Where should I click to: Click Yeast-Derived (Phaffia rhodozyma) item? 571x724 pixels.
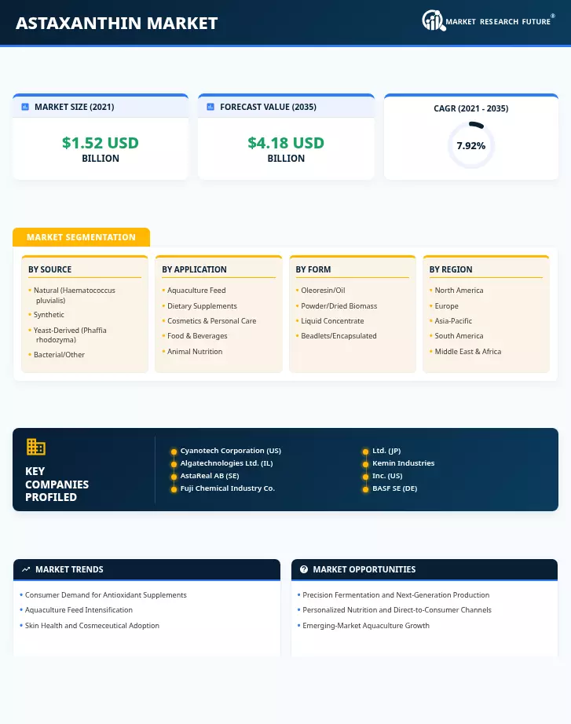(x=70, y=335)
